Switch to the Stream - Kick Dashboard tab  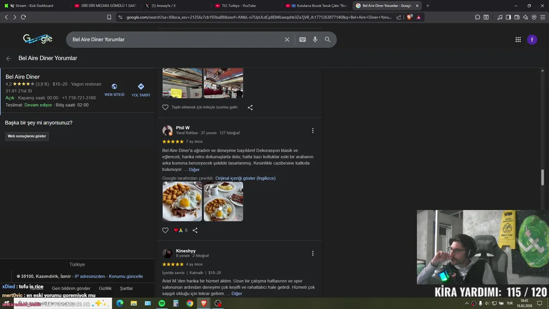click(x=34, y=6)
